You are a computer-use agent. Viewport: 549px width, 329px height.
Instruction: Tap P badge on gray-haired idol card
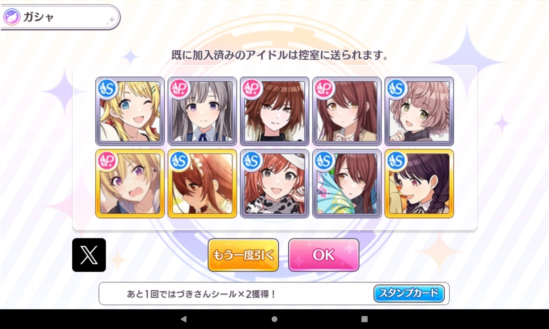[x=180, y=89]
